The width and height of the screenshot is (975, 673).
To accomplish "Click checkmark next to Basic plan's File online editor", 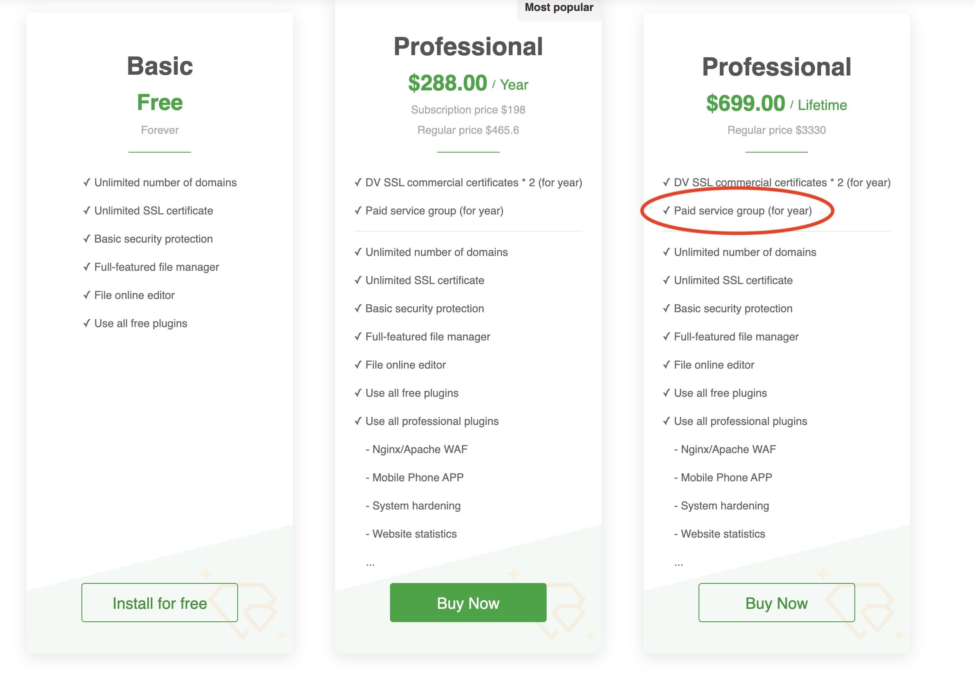I will 87,295.
